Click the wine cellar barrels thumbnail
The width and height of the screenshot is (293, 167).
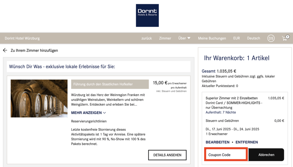(39, 98)
